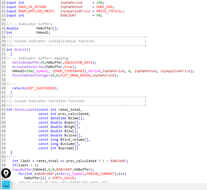Click &time[] parameter on line 47
This screenshot has height=190, width=207.
coord(75,118)
